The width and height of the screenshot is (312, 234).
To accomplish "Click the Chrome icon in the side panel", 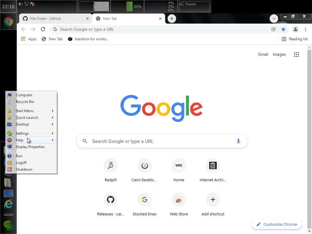I will point(8,22).
